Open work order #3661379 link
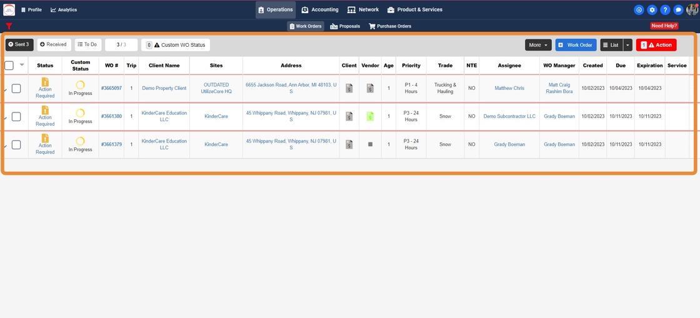 (x=111, y=144)
